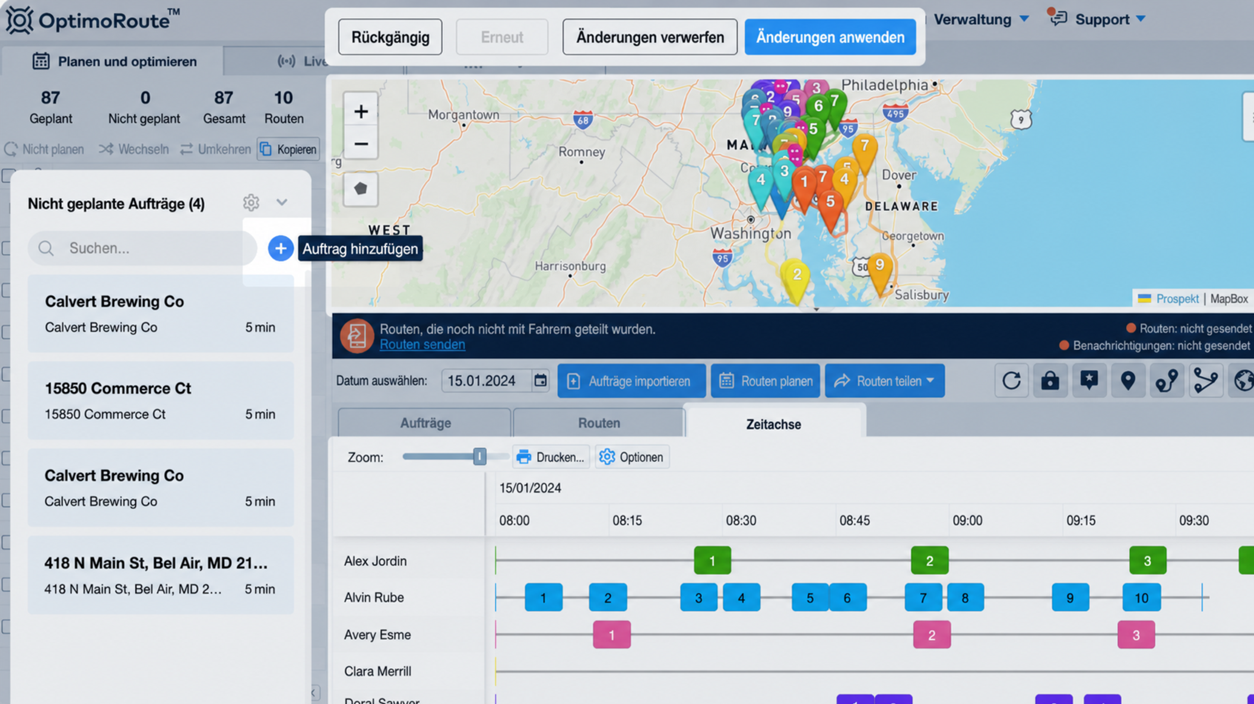Zoom out on the map

pyautogui.click(x=361, y=144)
